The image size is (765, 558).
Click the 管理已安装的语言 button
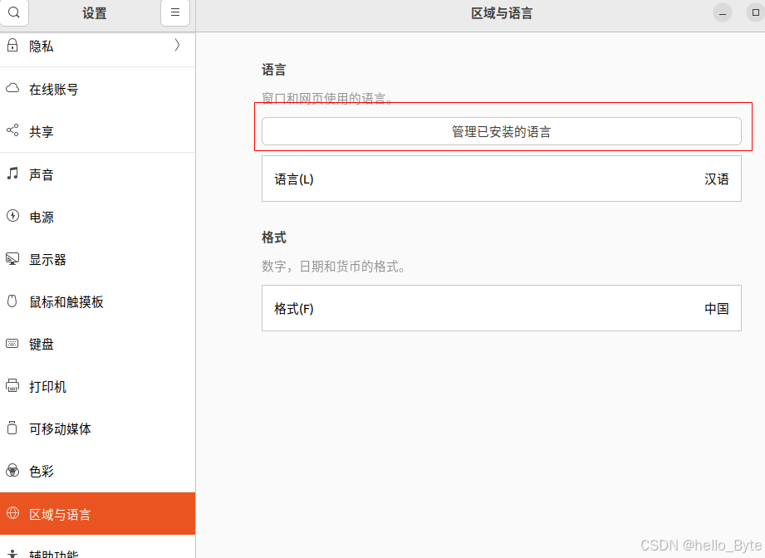tap(501, 131)
